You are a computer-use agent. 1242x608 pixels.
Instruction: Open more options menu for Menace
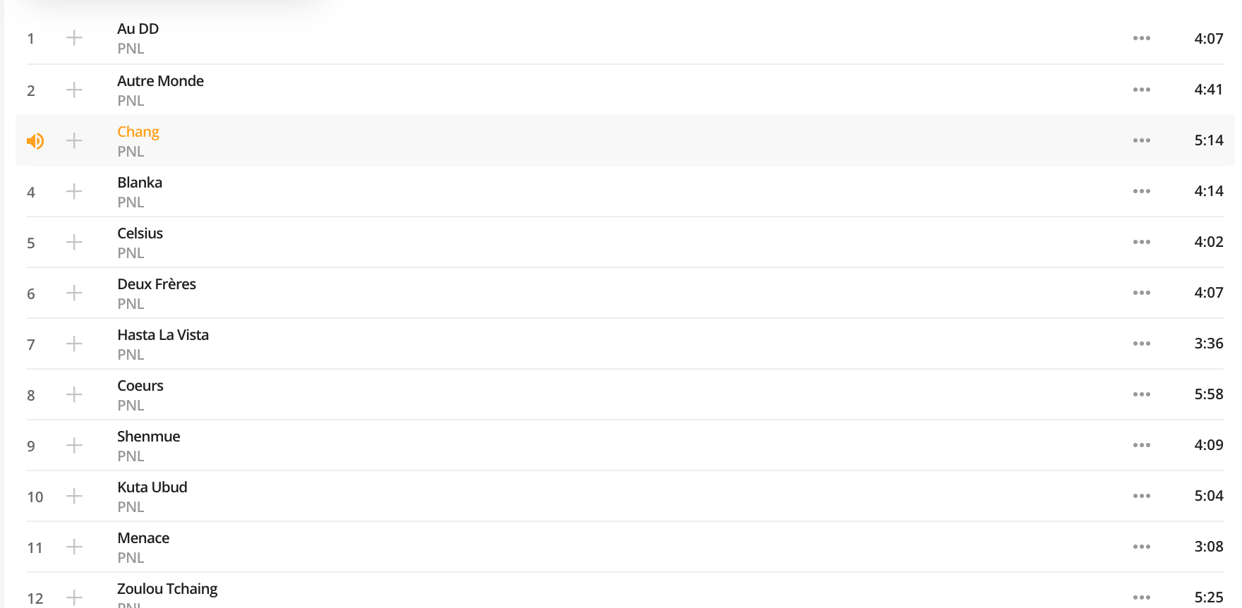[1142, 547]
